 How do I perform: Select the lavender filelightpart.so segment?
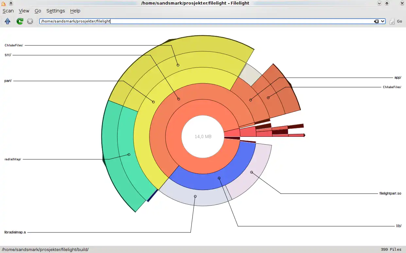point(251,172)
